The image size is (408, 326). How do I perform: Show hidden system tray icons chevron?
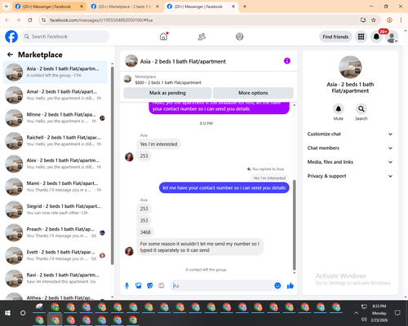(356, 313)
